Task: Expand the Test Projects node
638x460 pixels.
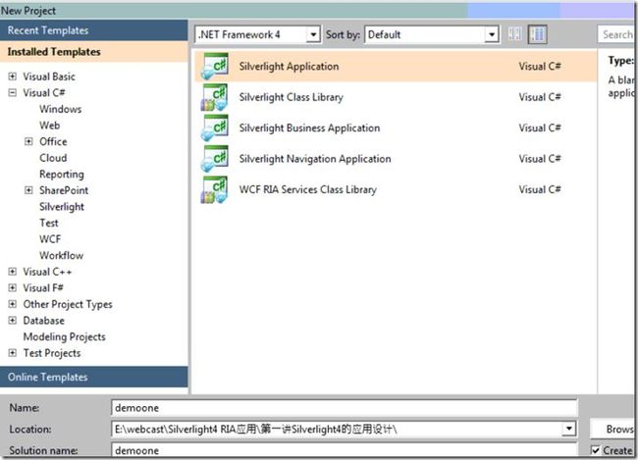Action: click(13, 353)
